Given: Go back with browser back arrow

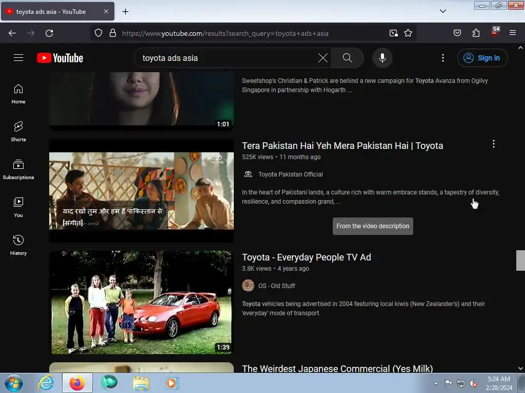Looking at the screenshot, I should pos(12,33).
